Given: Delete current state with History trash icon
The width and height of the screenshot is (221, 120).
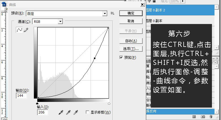Looking at the screenshot, I should 211,117.
